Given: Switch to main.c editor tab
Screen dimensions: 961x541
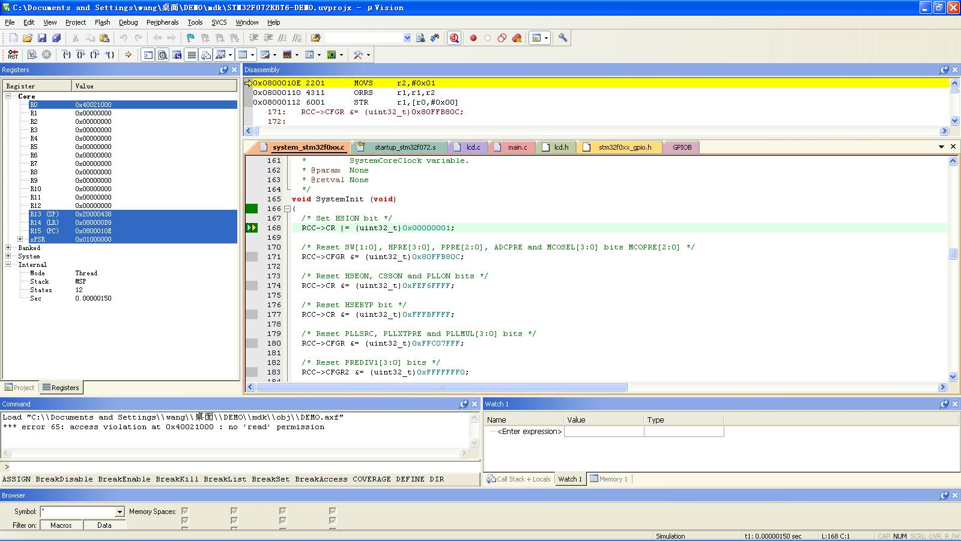Looking at the screenshot, I should 512,147.
